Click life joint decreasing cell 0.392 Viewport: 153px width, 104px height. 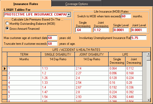(x=134, y=92)
